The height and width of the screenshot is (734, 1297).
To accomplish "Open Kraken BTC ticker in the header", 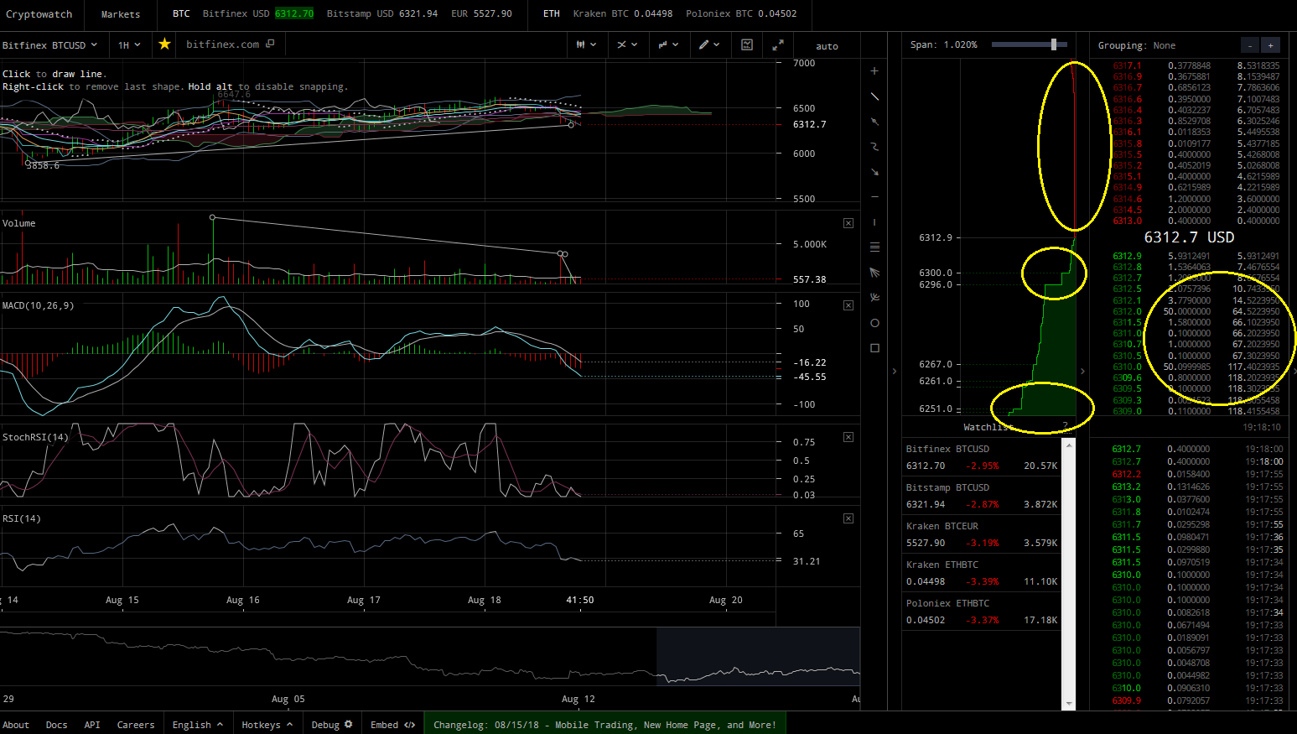I will pos(623,13).
